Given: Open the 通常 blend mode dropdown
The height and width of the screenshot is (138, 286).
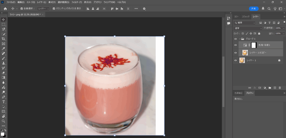Looking at the screenshot, I should 248,28.
